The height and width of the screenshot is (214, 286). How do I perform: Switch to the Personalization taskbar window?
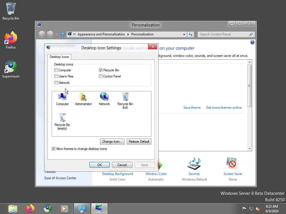pyautogui.click(x=99, y=208)
